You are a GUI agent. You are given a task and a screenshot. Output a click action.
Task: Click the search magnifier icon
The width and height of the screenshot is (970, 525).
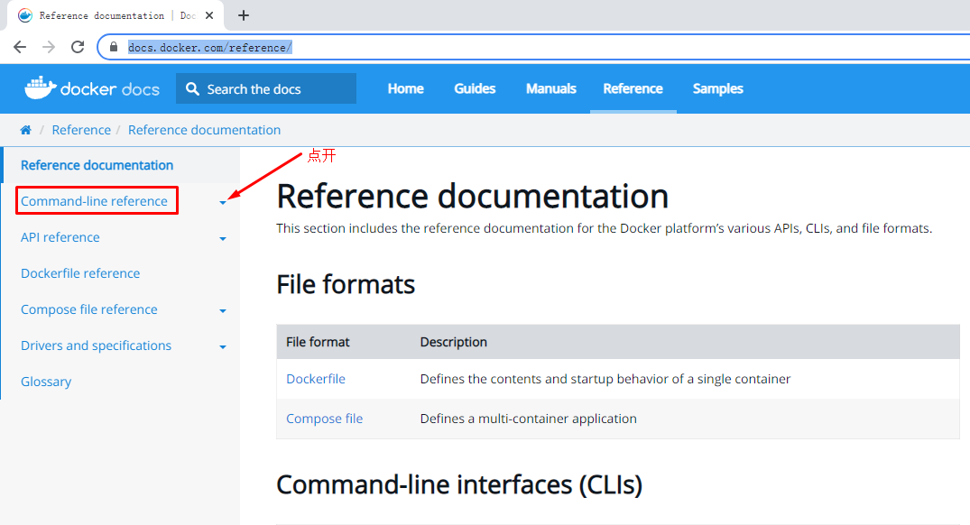click(x=192, y=88)
